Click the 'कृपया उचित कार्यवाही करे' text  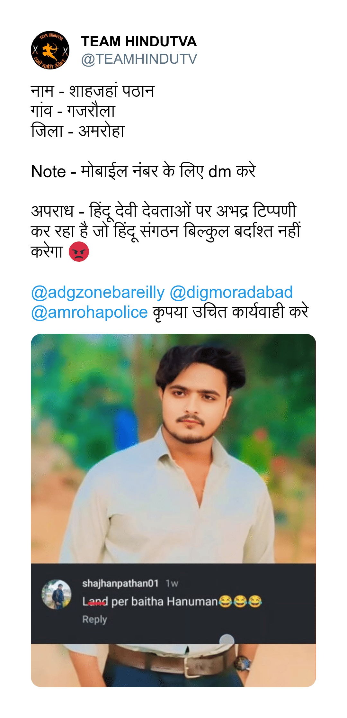pos(230,312)
